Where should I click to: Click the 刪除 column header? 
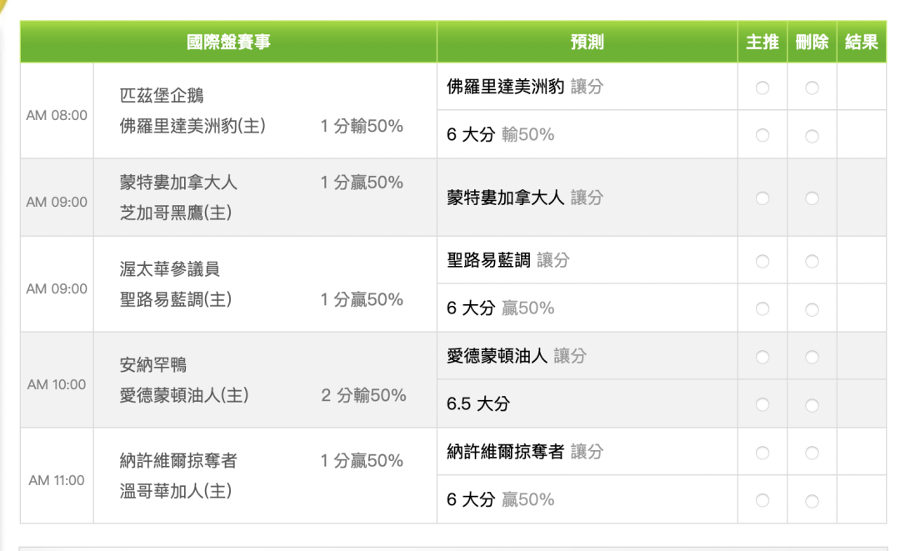[x=812, y=43]
